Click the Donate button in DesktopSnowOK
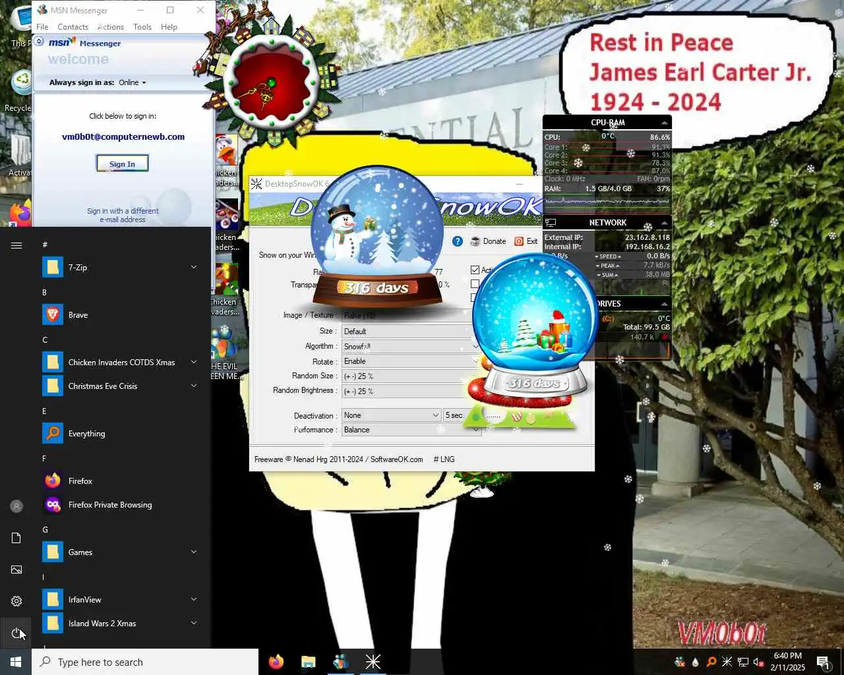Screen dimensions: 844x675 coord(489,241)
